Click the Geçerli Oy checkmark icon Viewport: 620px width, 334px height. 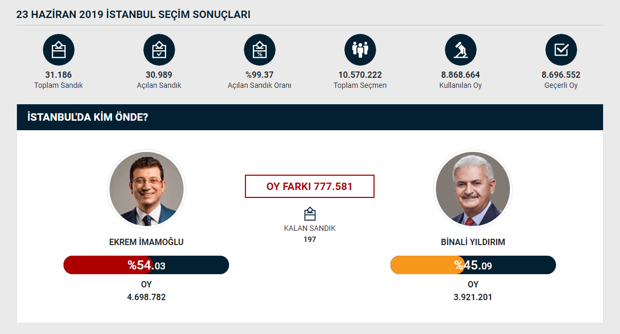click(x=561, y=50)
